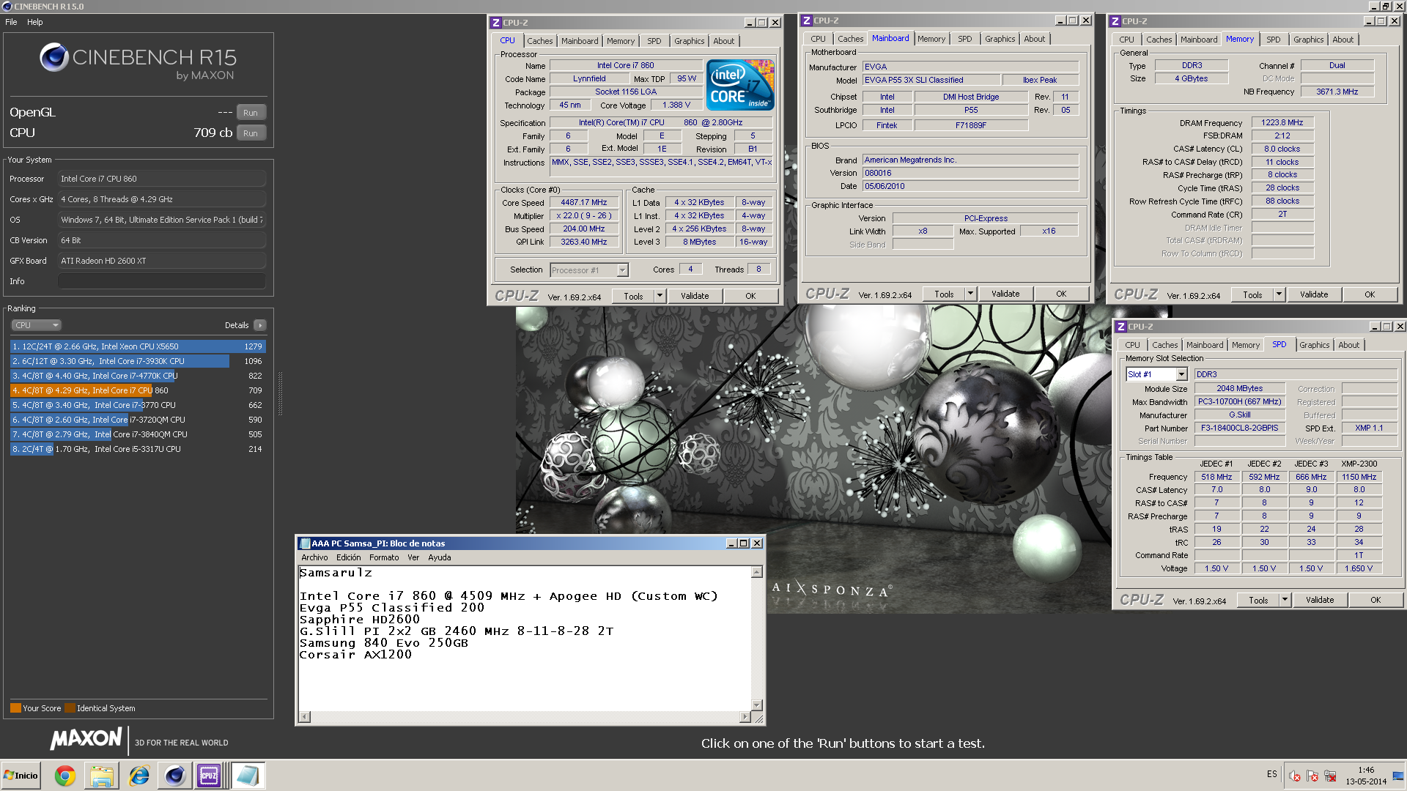This screenshot has height=791, width=1407.
Task: Click the Notepad title bar icon
Action: coord(305,543)
